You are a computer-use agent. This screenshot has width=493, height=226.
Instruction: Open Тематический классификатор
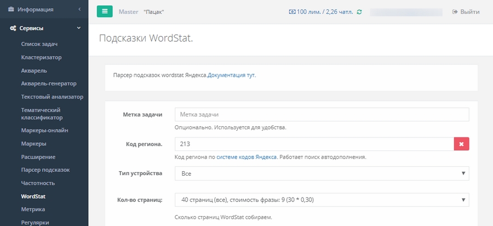(42, 114)
